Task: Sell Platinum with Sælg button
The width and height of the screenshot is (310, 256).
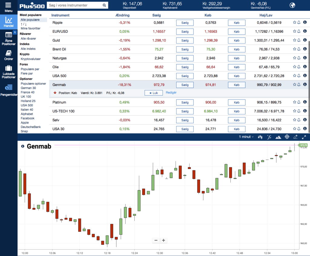Action: point(185,102)
